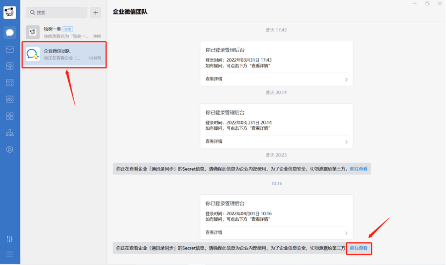This screenshot has width=446, height=265.
Task: Click the 昨天 20:23 timestamp
Action: 276,155
